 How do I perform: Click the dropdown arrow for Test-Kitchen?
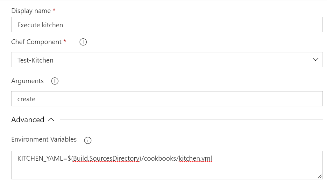pyautogui.click(x=316, y=60)
